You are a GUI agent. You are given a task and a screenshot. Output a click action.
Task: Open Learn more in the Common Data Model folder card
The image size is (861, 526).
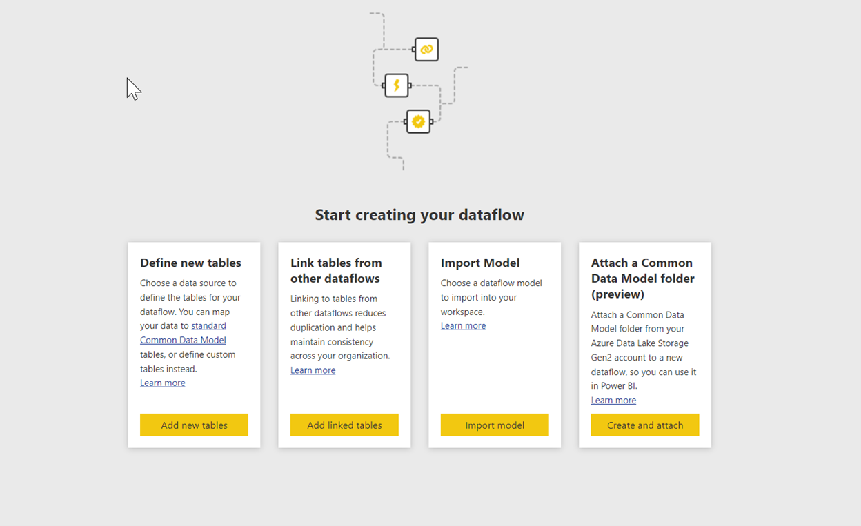613,400
